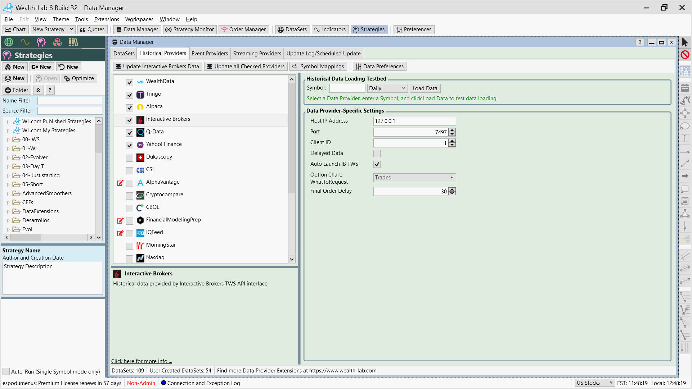Toggle the Delayed Data checkbox
692x389 pixels.
pos(377,154)
